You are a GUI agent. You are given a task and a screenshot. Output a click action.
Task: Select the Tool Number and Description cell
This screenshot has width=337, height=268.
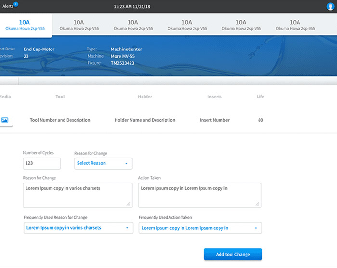click(60, 120)
